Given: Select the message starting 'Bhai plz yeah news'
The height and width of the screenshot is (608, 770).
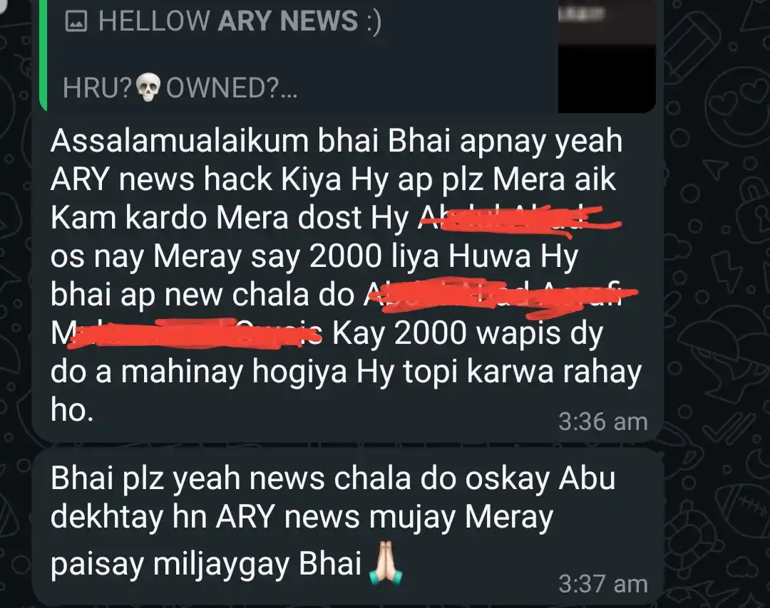Looking at the screenshot, I should (348, 527).
